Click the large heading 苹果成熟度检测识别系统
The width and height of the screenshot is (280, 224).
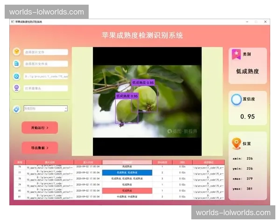coord(142,35)
